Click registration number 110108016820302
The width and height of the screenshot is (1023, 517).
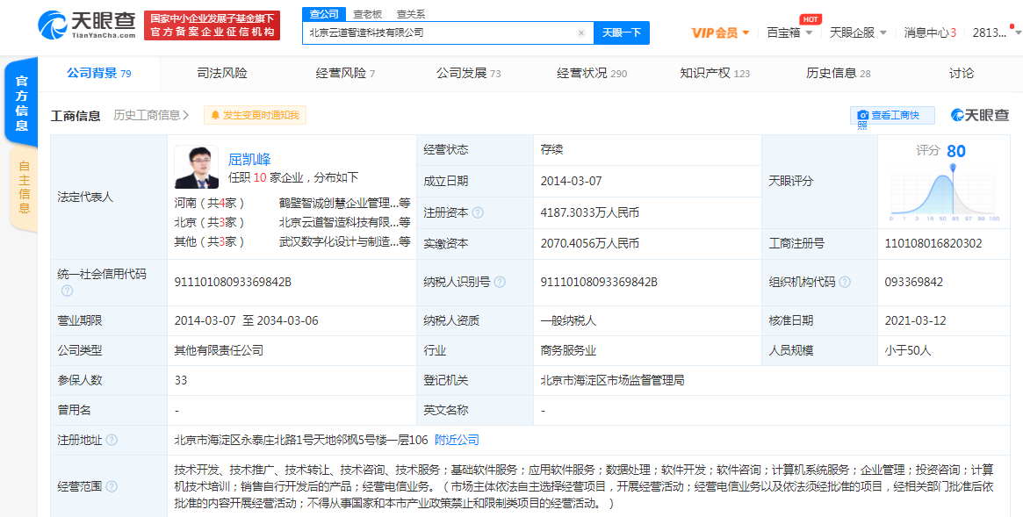(933, 244)
